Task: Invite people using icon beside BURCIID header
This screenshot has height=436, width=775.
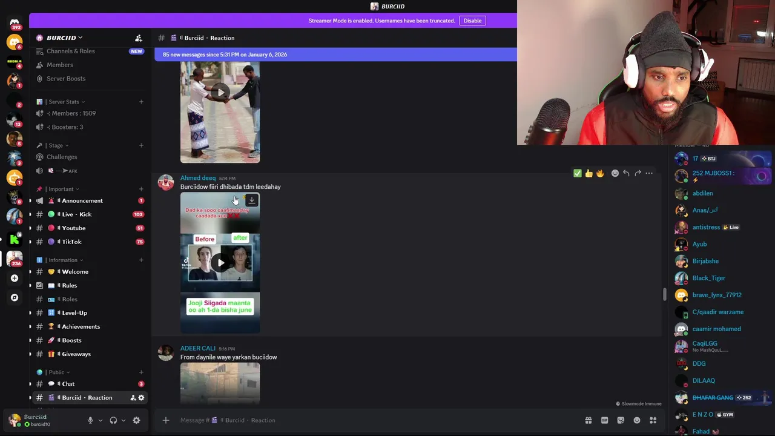Action: point(139,38)
